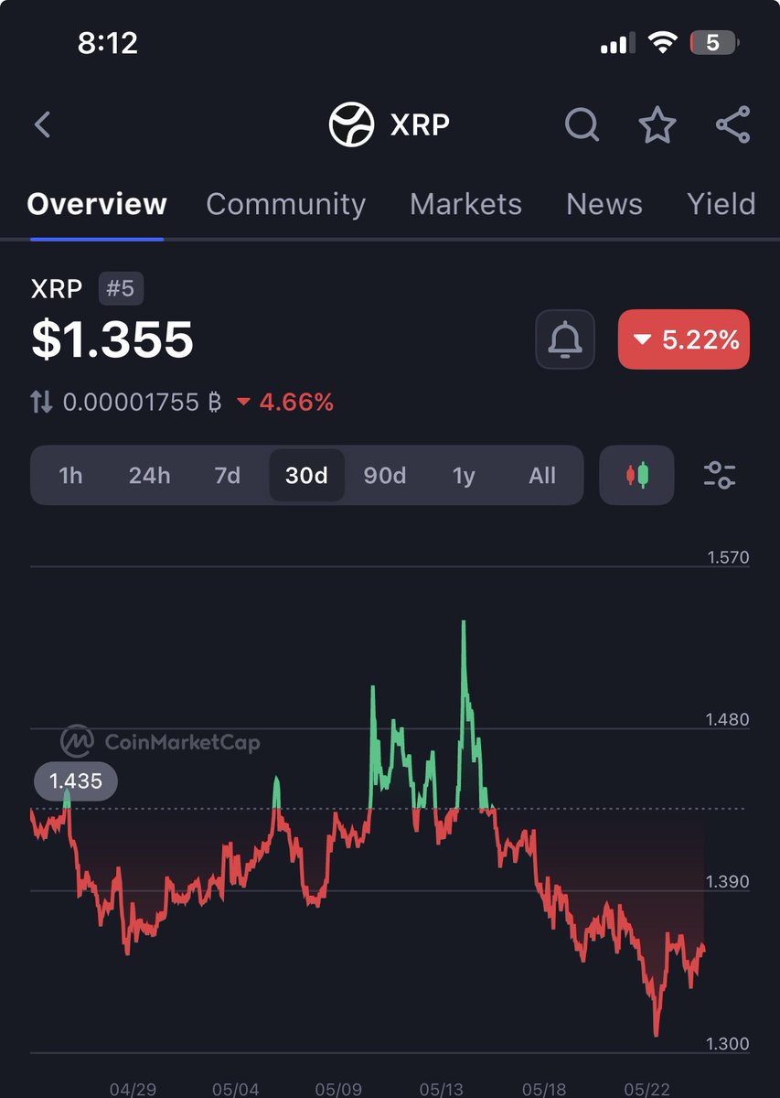Tap the red 5.22% change badge
Viewport: 780px width, 1098px height.
coord(684,339)
